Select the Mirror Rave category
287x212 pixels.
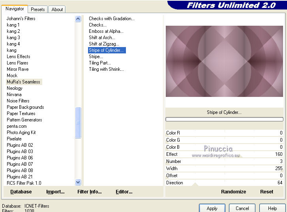18,69
